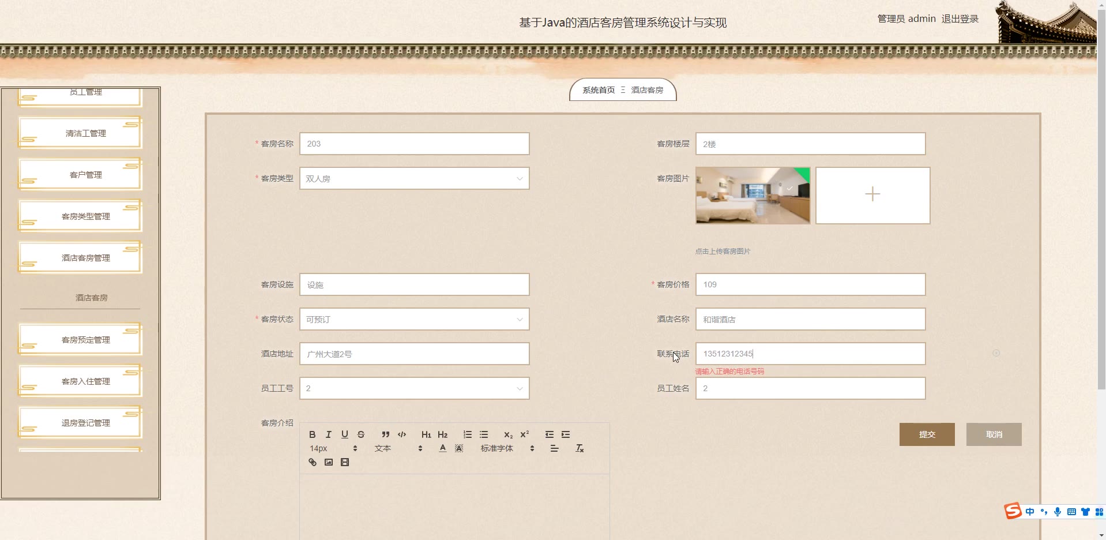Create a bulleted list
1106x540 pixels.
483,434
